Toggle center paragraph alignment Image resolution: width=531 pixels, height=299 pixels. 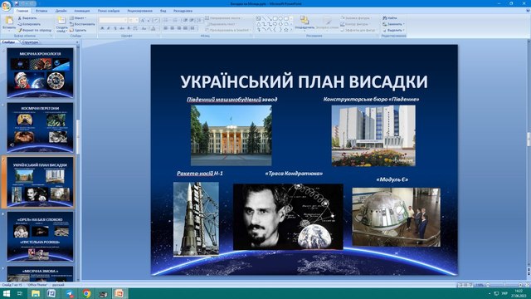(172, 28)
